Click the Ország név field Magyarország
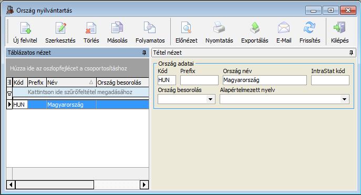The width and height of the screenshot is (361, 195). 265,80
